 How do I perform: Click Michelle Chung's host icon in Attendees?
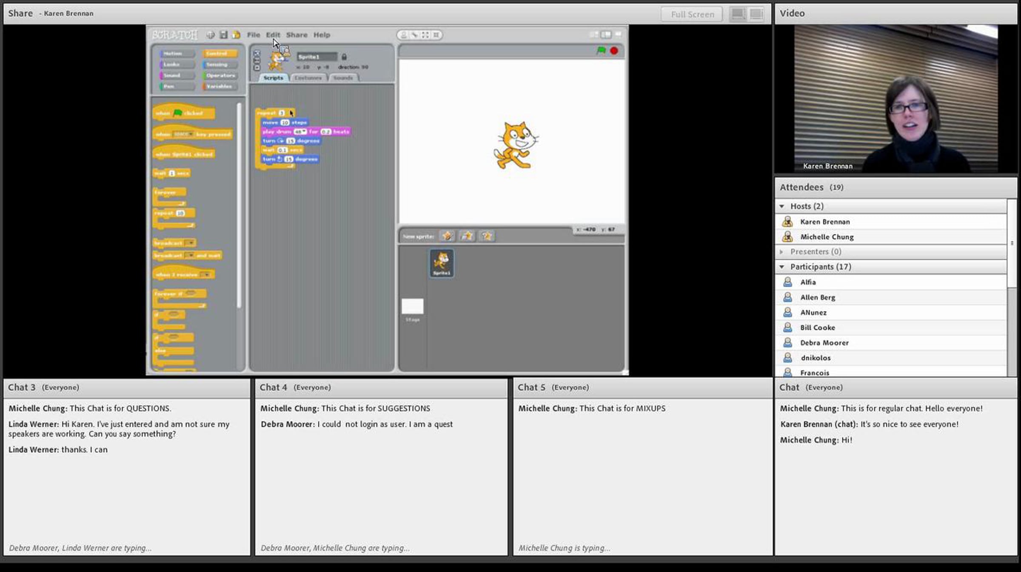pos(787,237)
